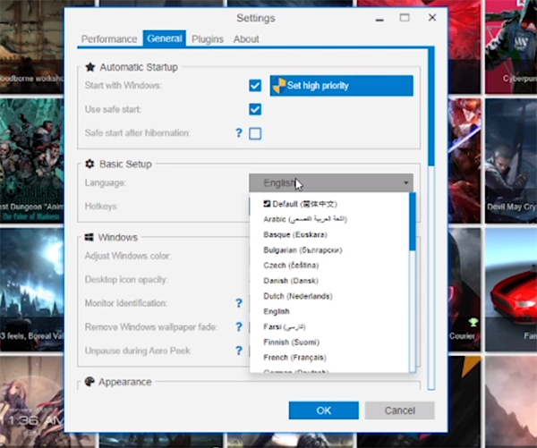The image size is (537, 448).
Task: Click help icon next to Monitor Identification
Action: [239, 304]
